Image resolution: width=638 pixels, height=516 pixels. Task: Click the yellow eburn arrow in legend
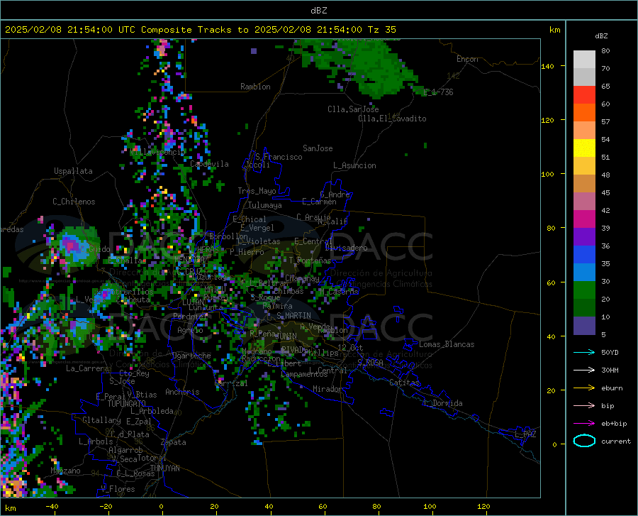click(x=584, y=388)
